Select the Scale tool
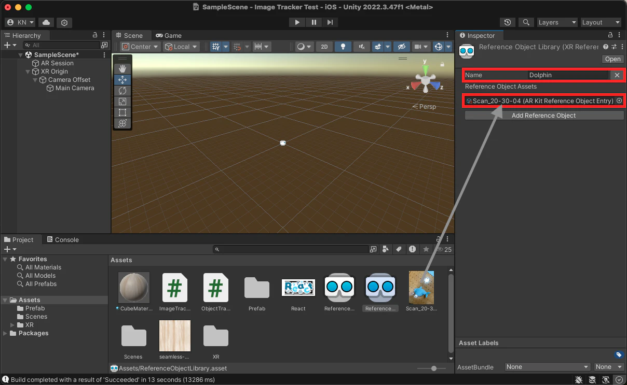The width and height of the screenshot is (627, 385). [x=122, y=102]
